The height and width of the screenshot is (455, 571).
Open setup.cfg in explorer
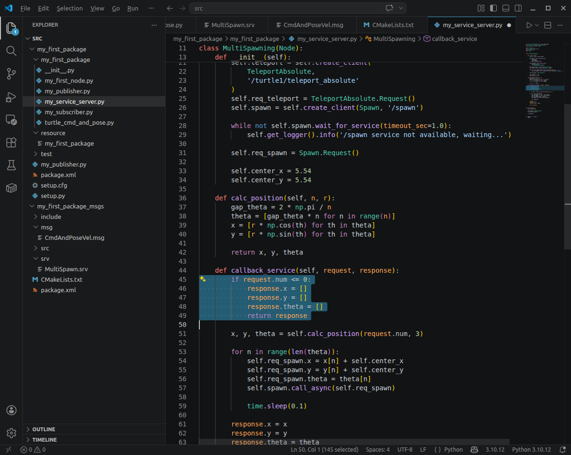point(94,185)
